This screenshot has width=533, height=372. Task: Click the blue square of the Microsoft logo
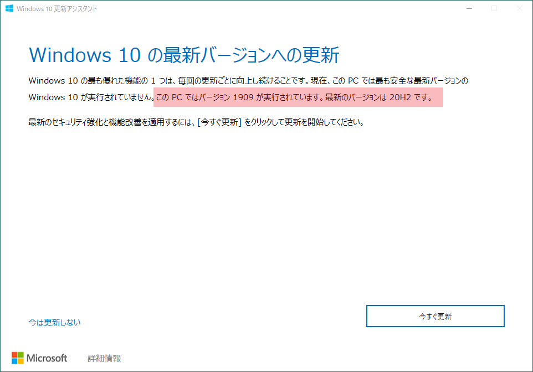click(14, 362)
